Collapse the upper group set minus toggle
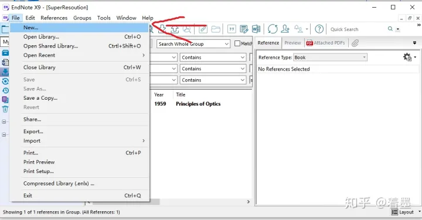The image size is (422, 220). point(4,121)
